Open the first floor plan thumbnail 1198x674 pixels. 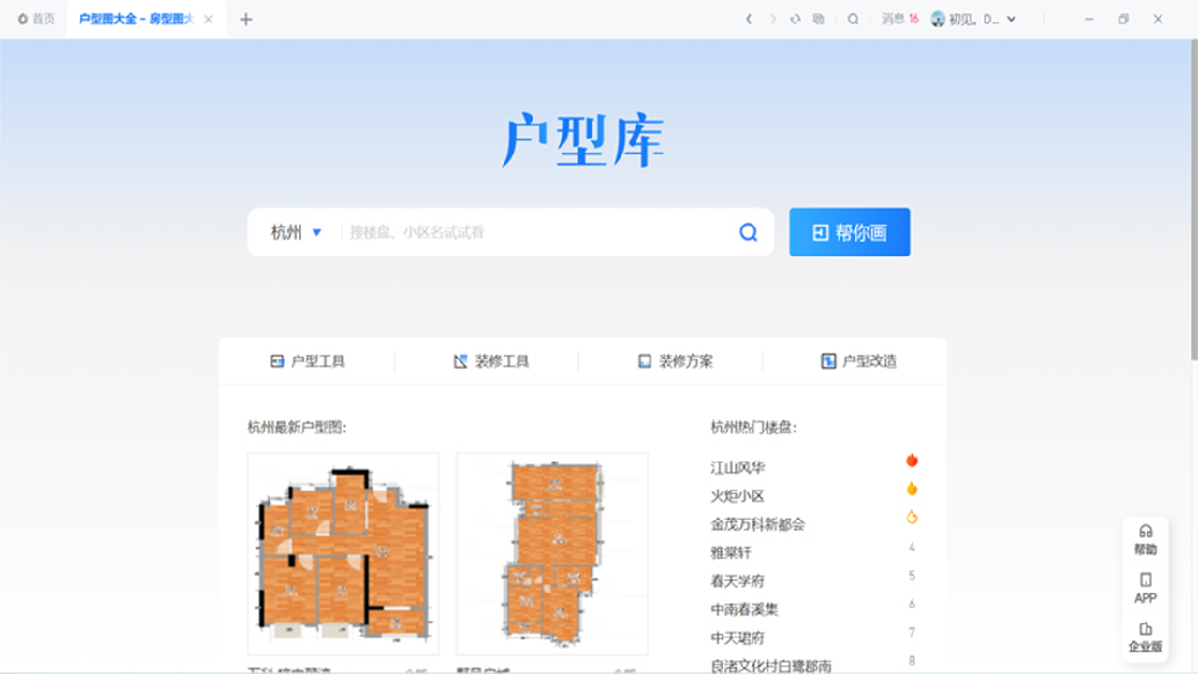pos(343,553)
